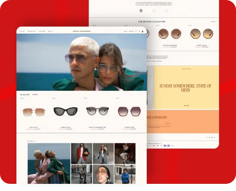Click THE ARCHIVE COLLECTION heading
This screenshot has width=236, height=191.
152,22
